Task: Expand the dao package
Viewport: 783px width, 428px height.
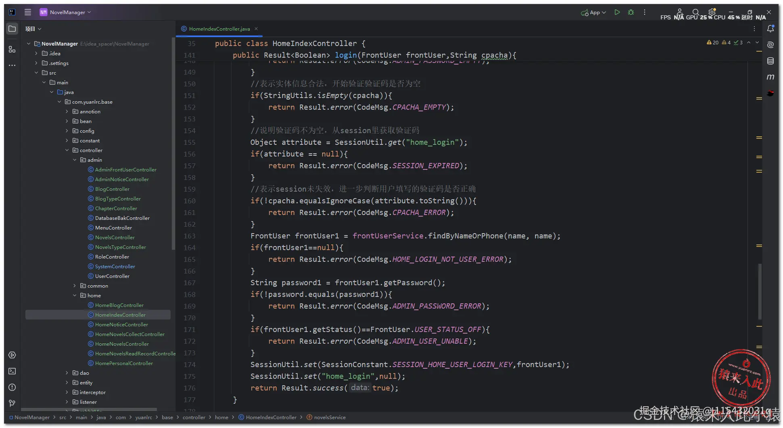Action: [67, 373]
